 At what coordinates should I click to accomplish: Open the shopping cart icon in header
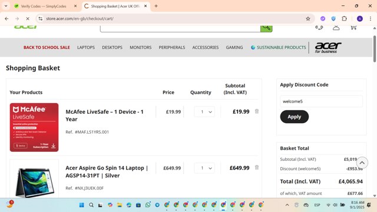point(353,28)
